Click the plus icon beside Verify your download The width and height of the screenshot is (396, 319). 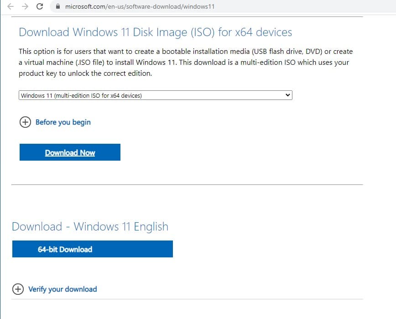click(18, 289)
